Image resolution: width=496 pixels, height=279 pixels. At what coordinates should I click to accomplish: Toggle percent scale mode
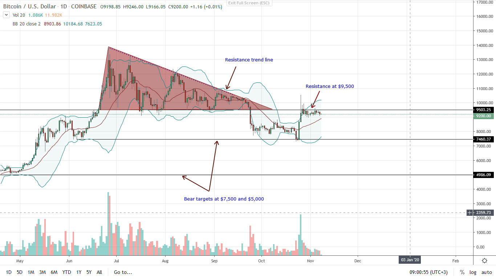[462, 272]
